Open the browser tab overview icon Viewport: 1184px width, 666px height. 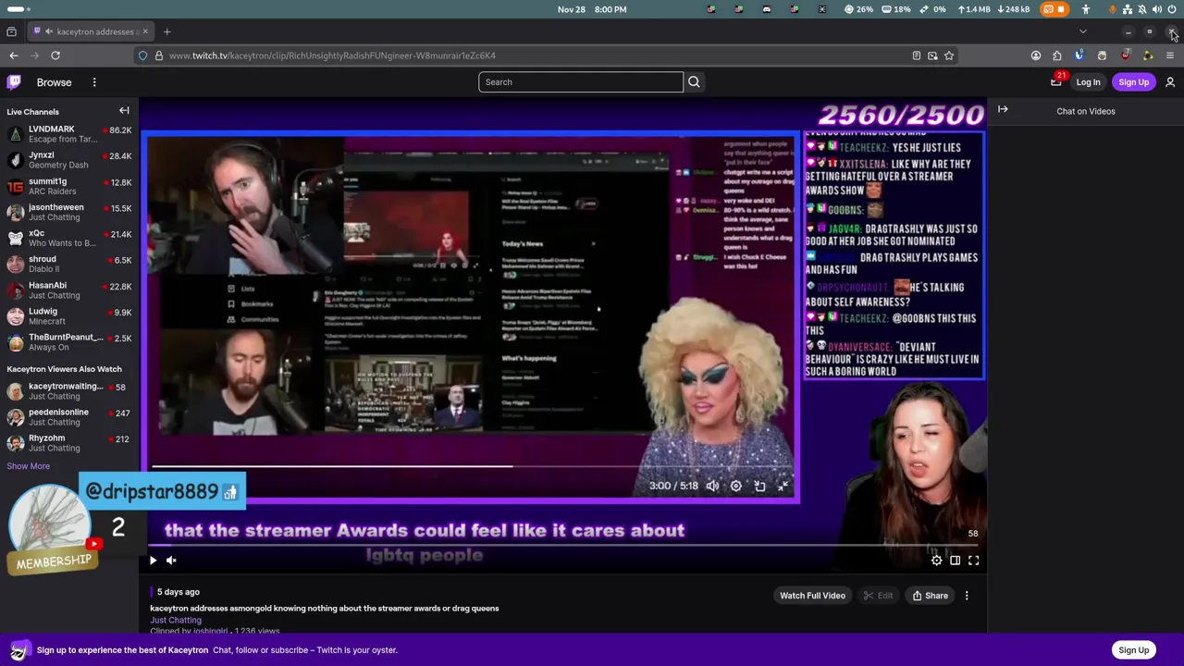pos(11,31)
